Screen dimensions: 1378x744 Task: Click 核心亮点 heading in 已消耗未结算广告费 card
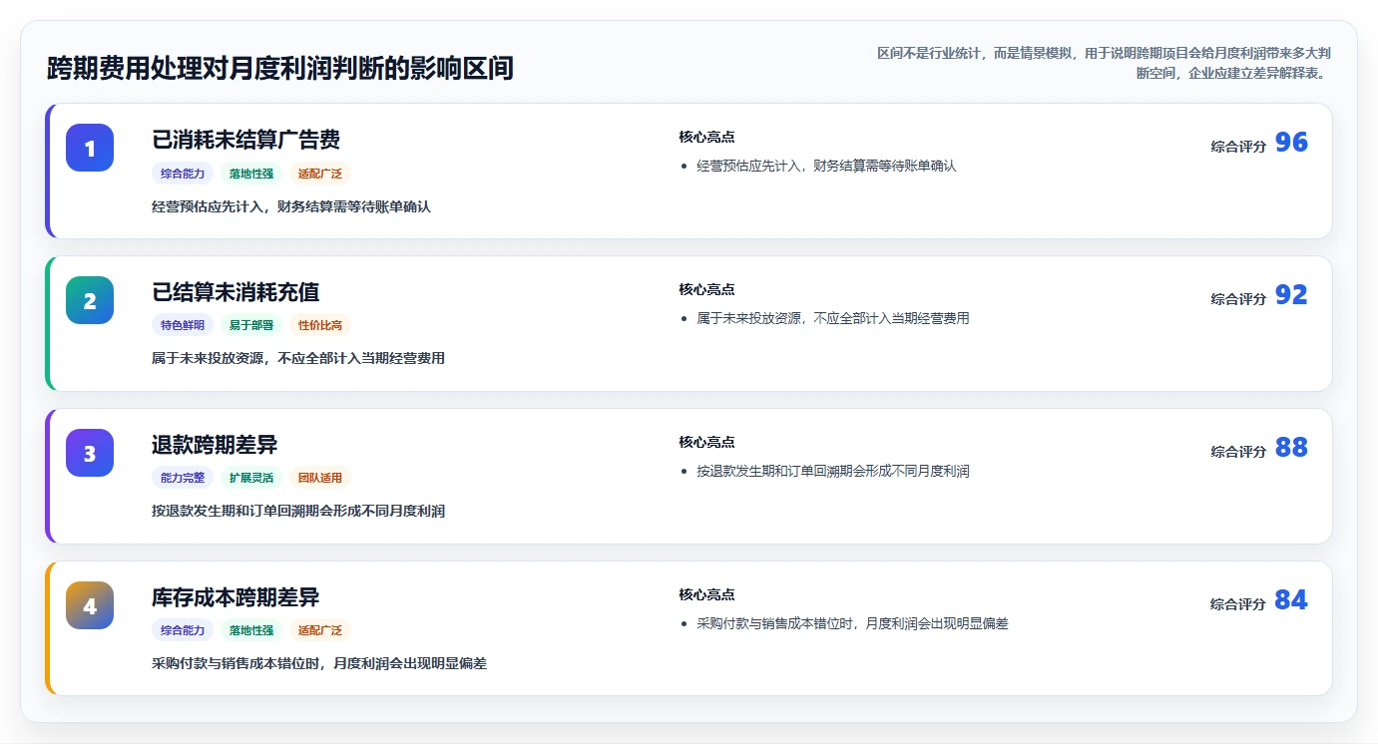point(706,137)
